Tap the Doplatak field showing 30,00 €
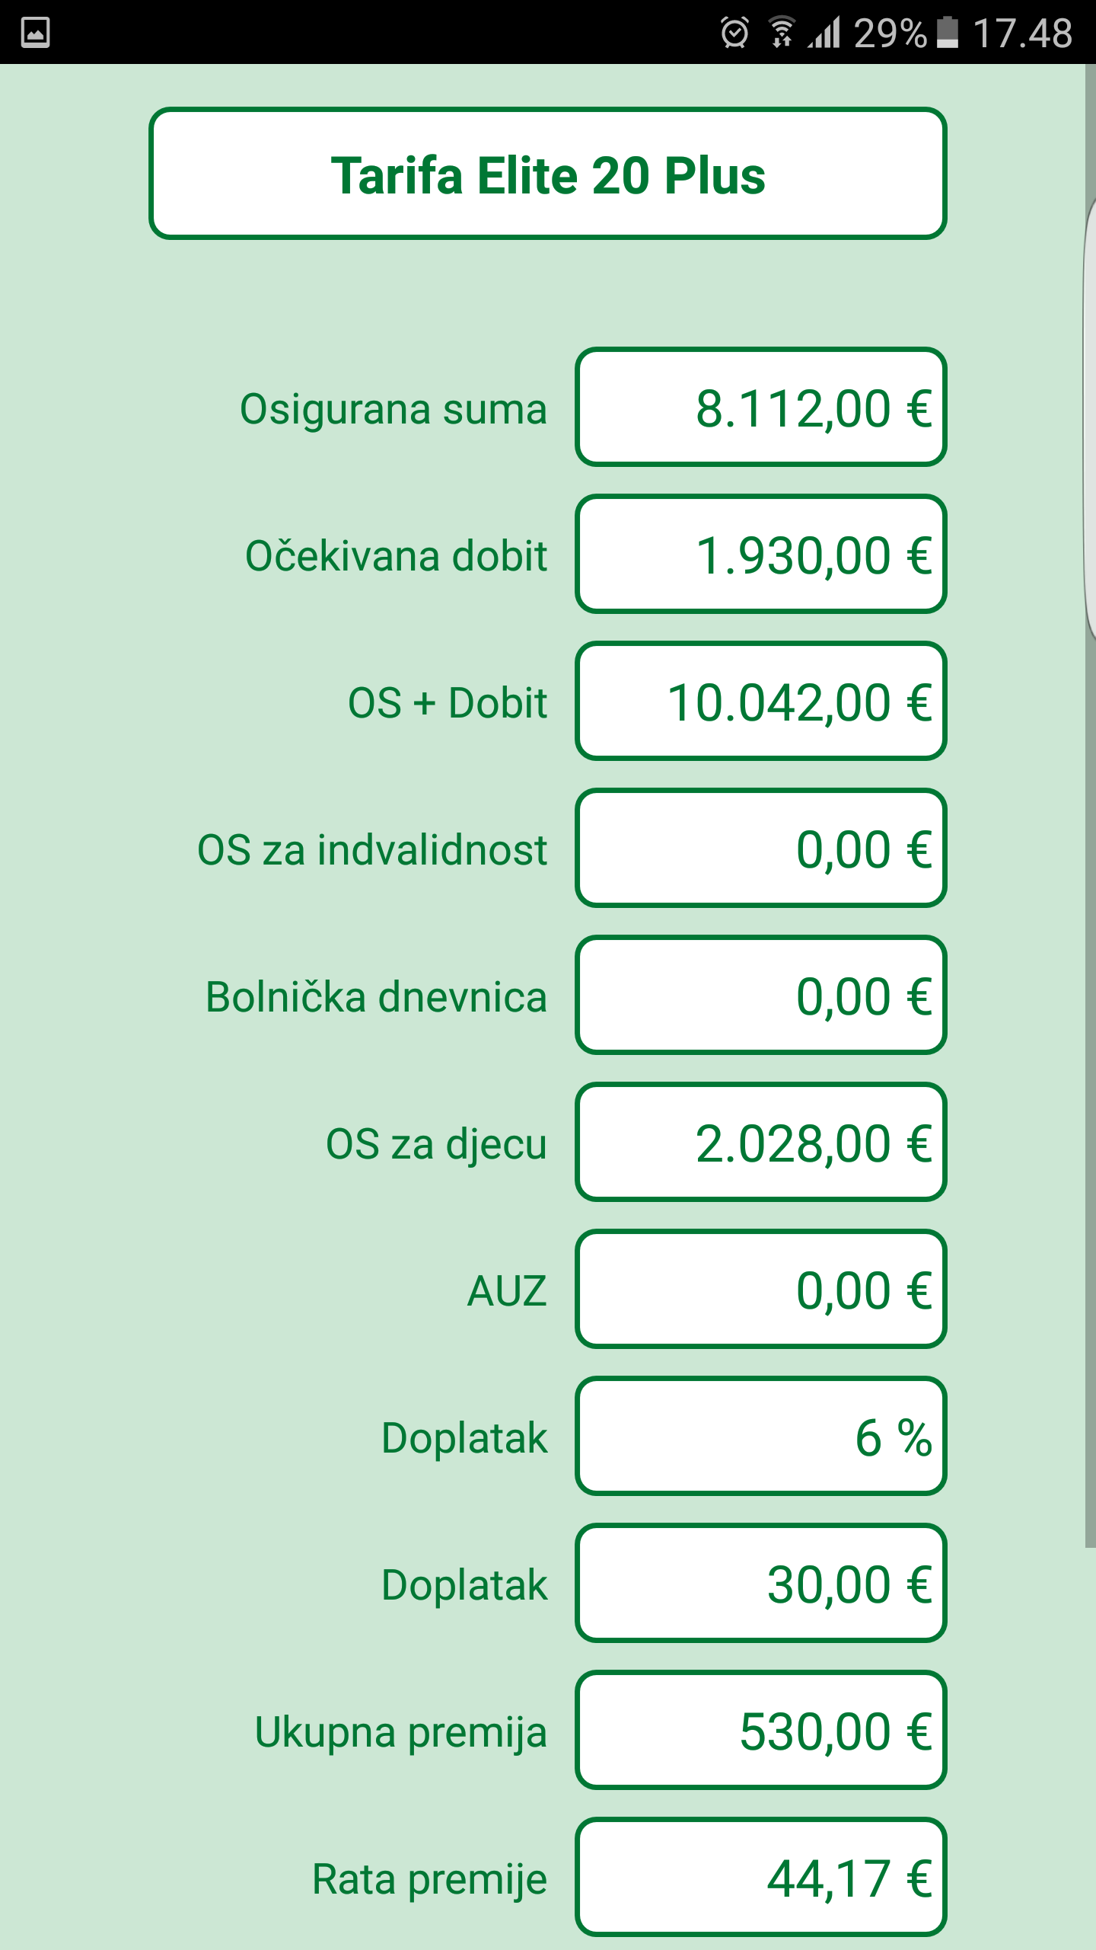 pyautogui.click(x=760, y=1584)
